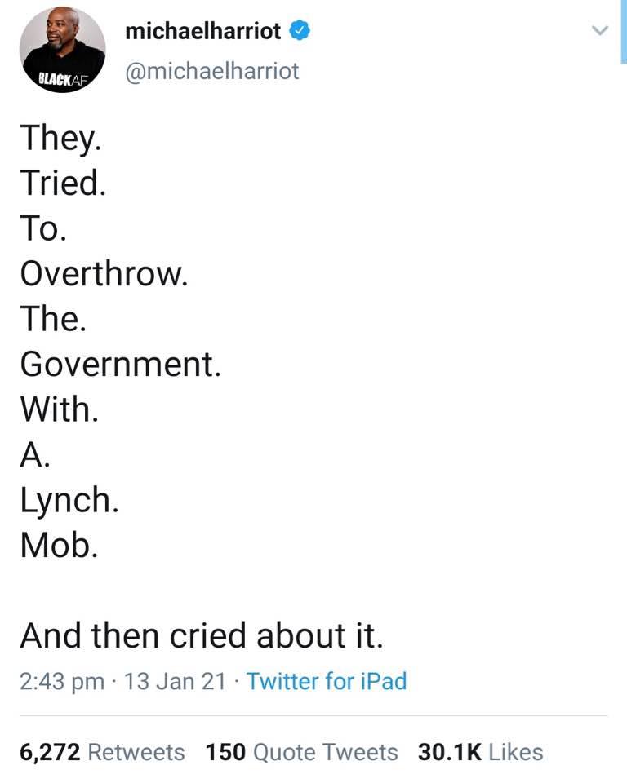Click the blue verified badge icon
Viewport: 627px width, 783px height.
(x=300, y=32)
